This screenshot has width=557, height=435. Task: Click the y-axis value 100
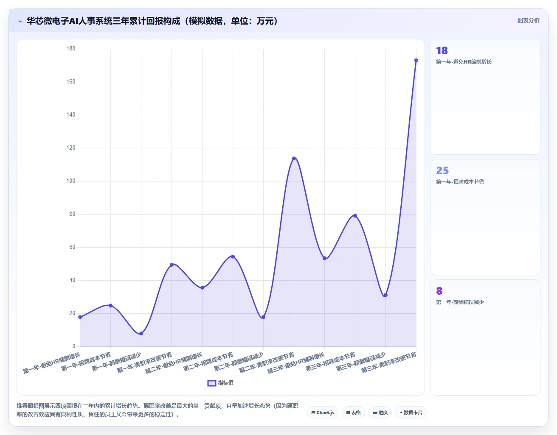(x=70, y=181)
